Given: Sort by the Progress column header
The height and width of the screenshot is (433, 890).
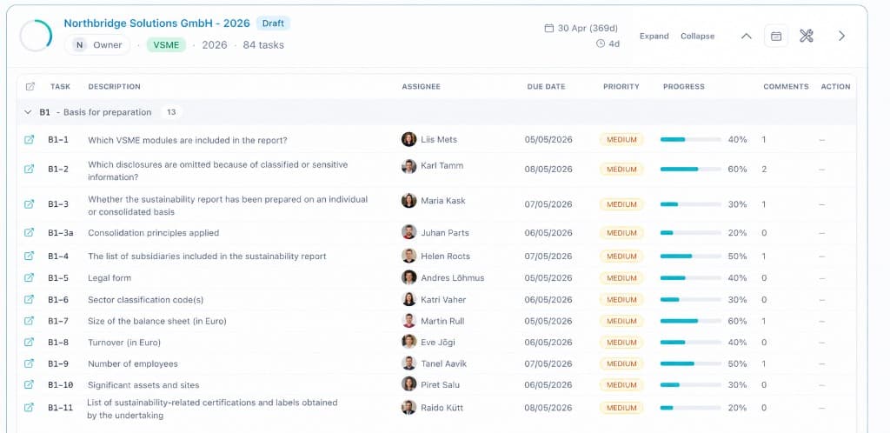Looking at the screenshot, I should [x=684, y=86].
